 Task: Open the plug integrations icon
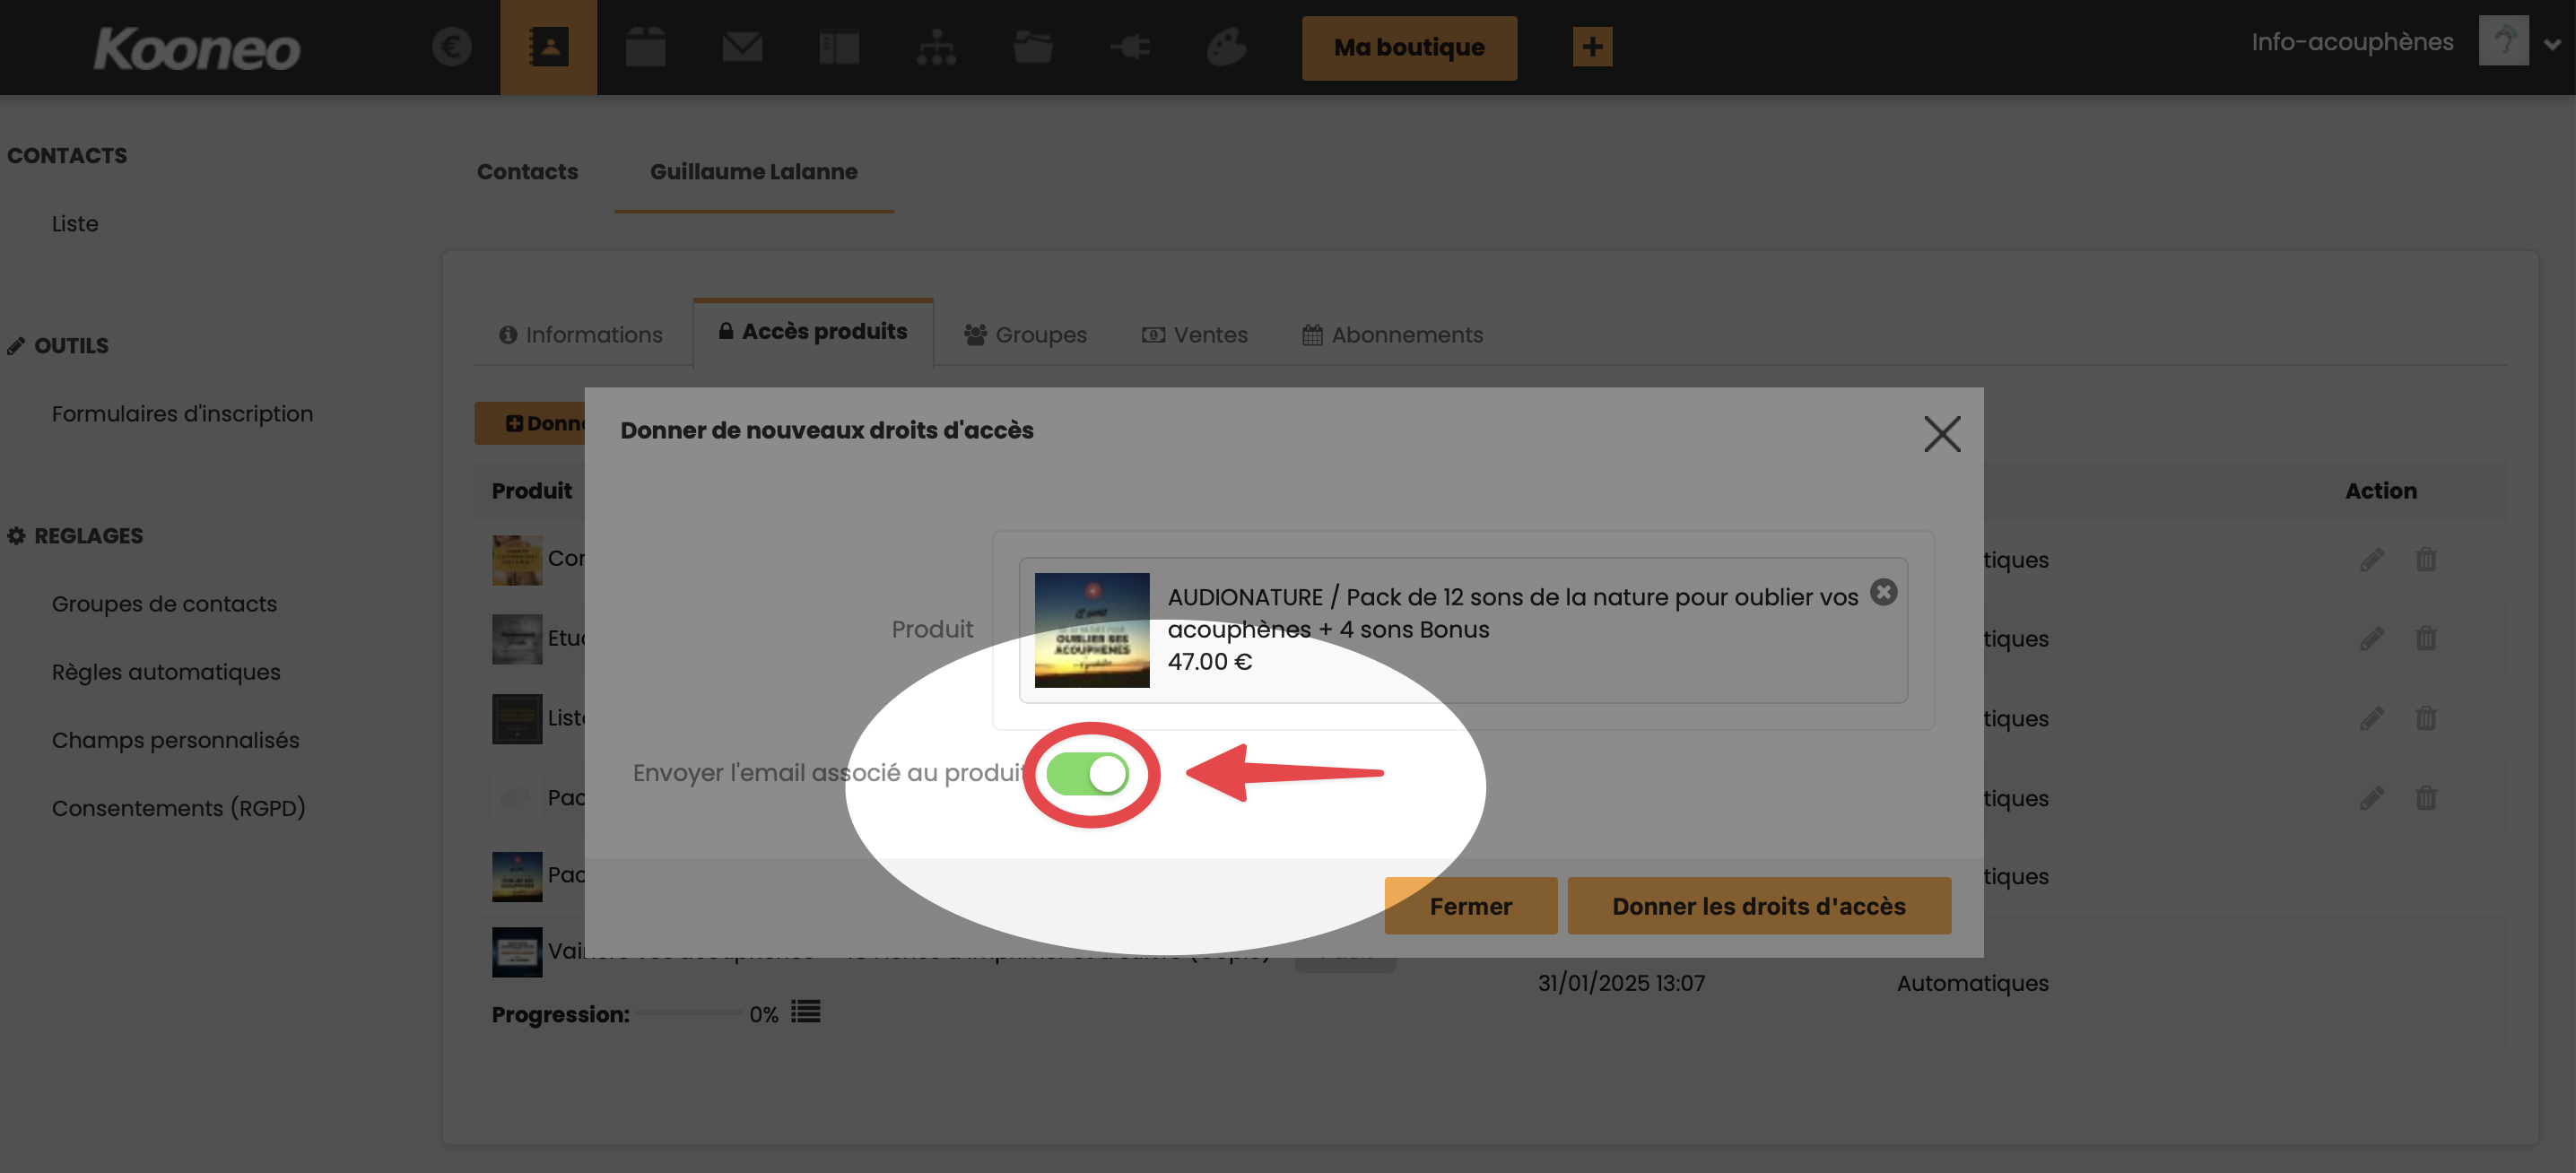[1130, 47]
